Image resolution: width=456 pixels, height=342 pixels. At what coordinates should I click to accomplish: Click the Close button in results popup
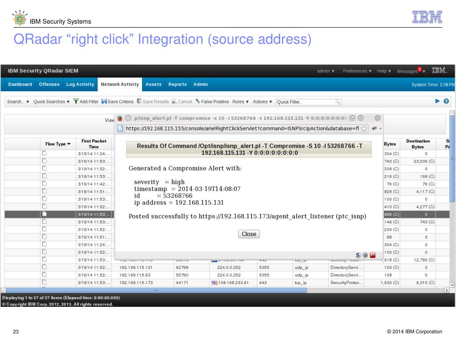tap(249, 234)
